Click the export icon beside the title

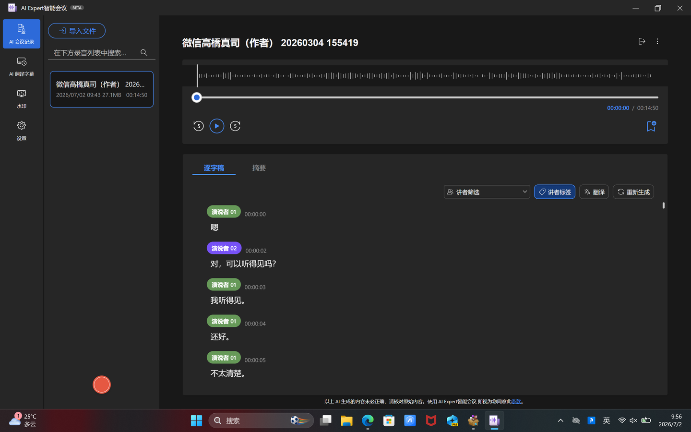tap(642, 41)
